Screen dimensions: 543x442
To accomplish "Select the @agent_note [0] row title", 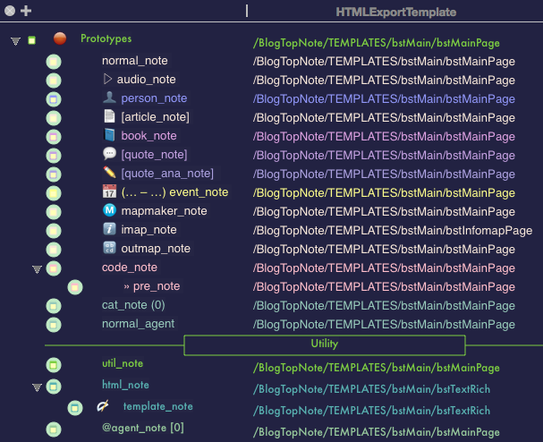I will (x=143, y=428).
